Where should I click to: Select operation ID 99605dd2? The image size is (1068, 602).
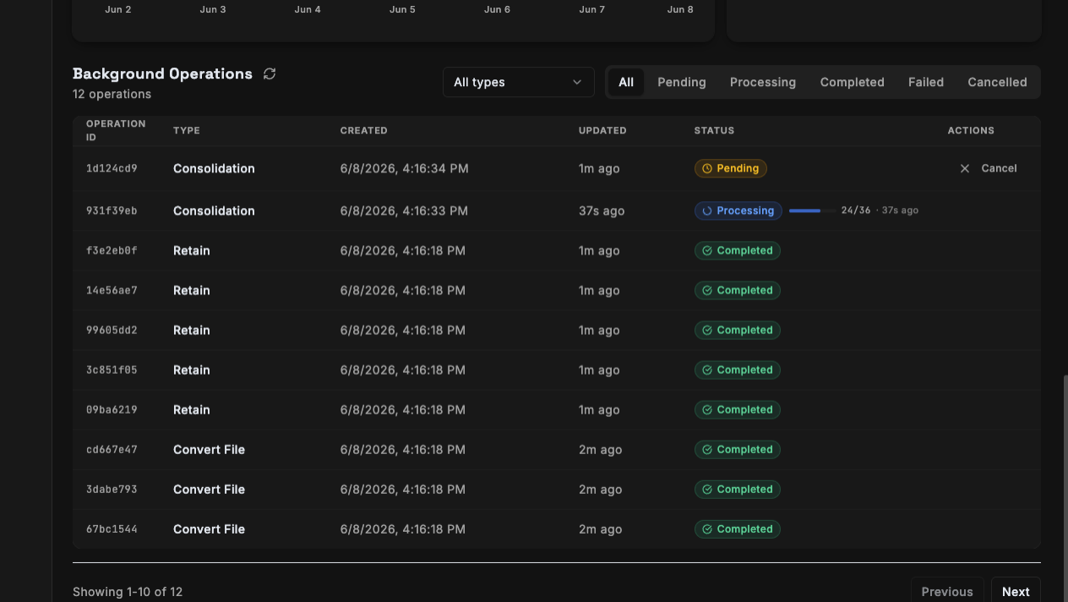point(112,330)
